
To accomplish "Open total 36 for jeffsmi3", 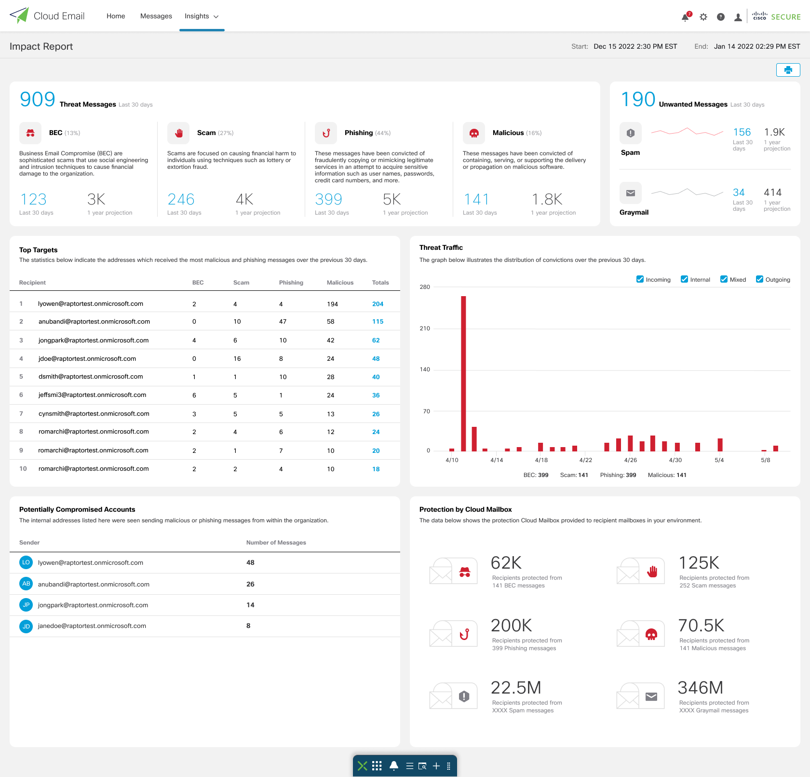I will point(376,395).
